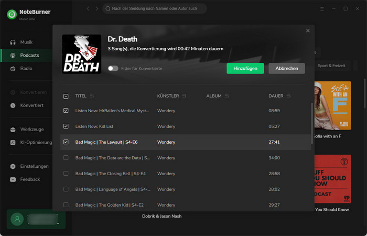
Task: Uncheck Bad Magic | The Lawsuit | S4-E6
Action: (x=66, y=142)
